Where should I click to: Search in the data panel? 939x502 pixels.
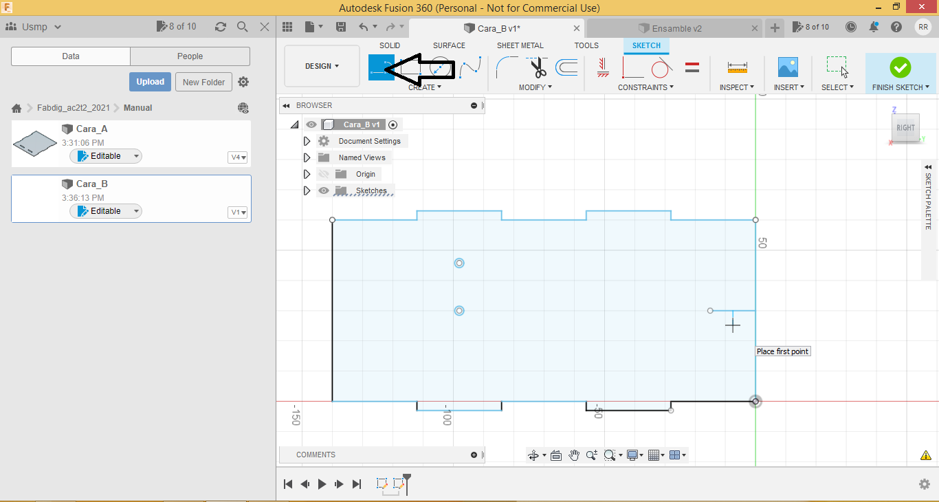pyautogui.click(x=242, y=27)
